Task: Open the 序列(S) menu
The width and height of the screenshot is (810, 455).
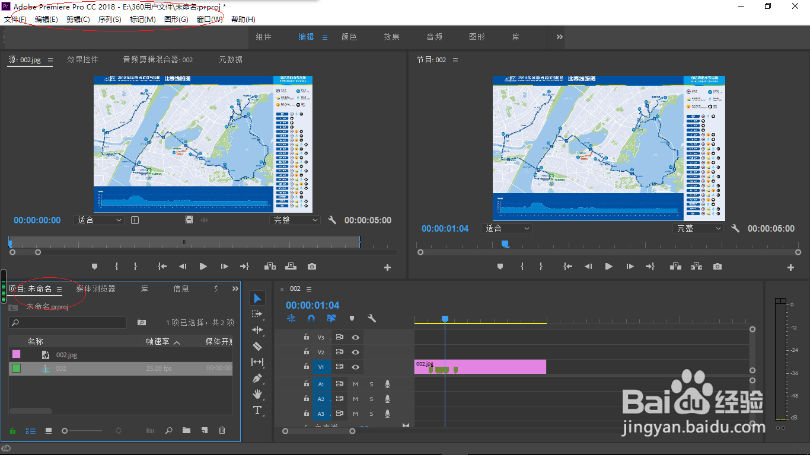Action: tap(110, 20)
